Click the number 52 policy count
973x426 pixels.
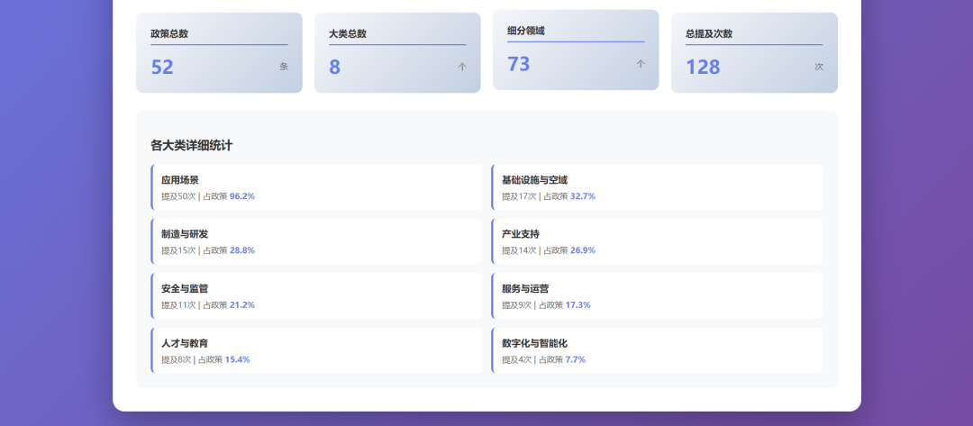point(162,67)
